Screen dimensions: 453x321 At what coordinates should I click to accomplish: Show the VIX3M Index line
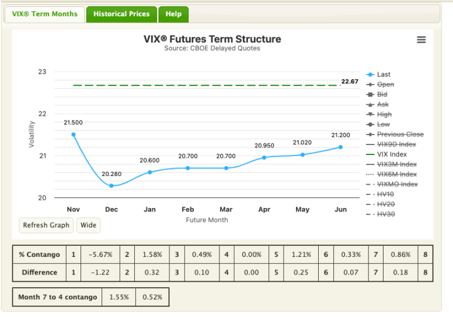click(391, 164)
